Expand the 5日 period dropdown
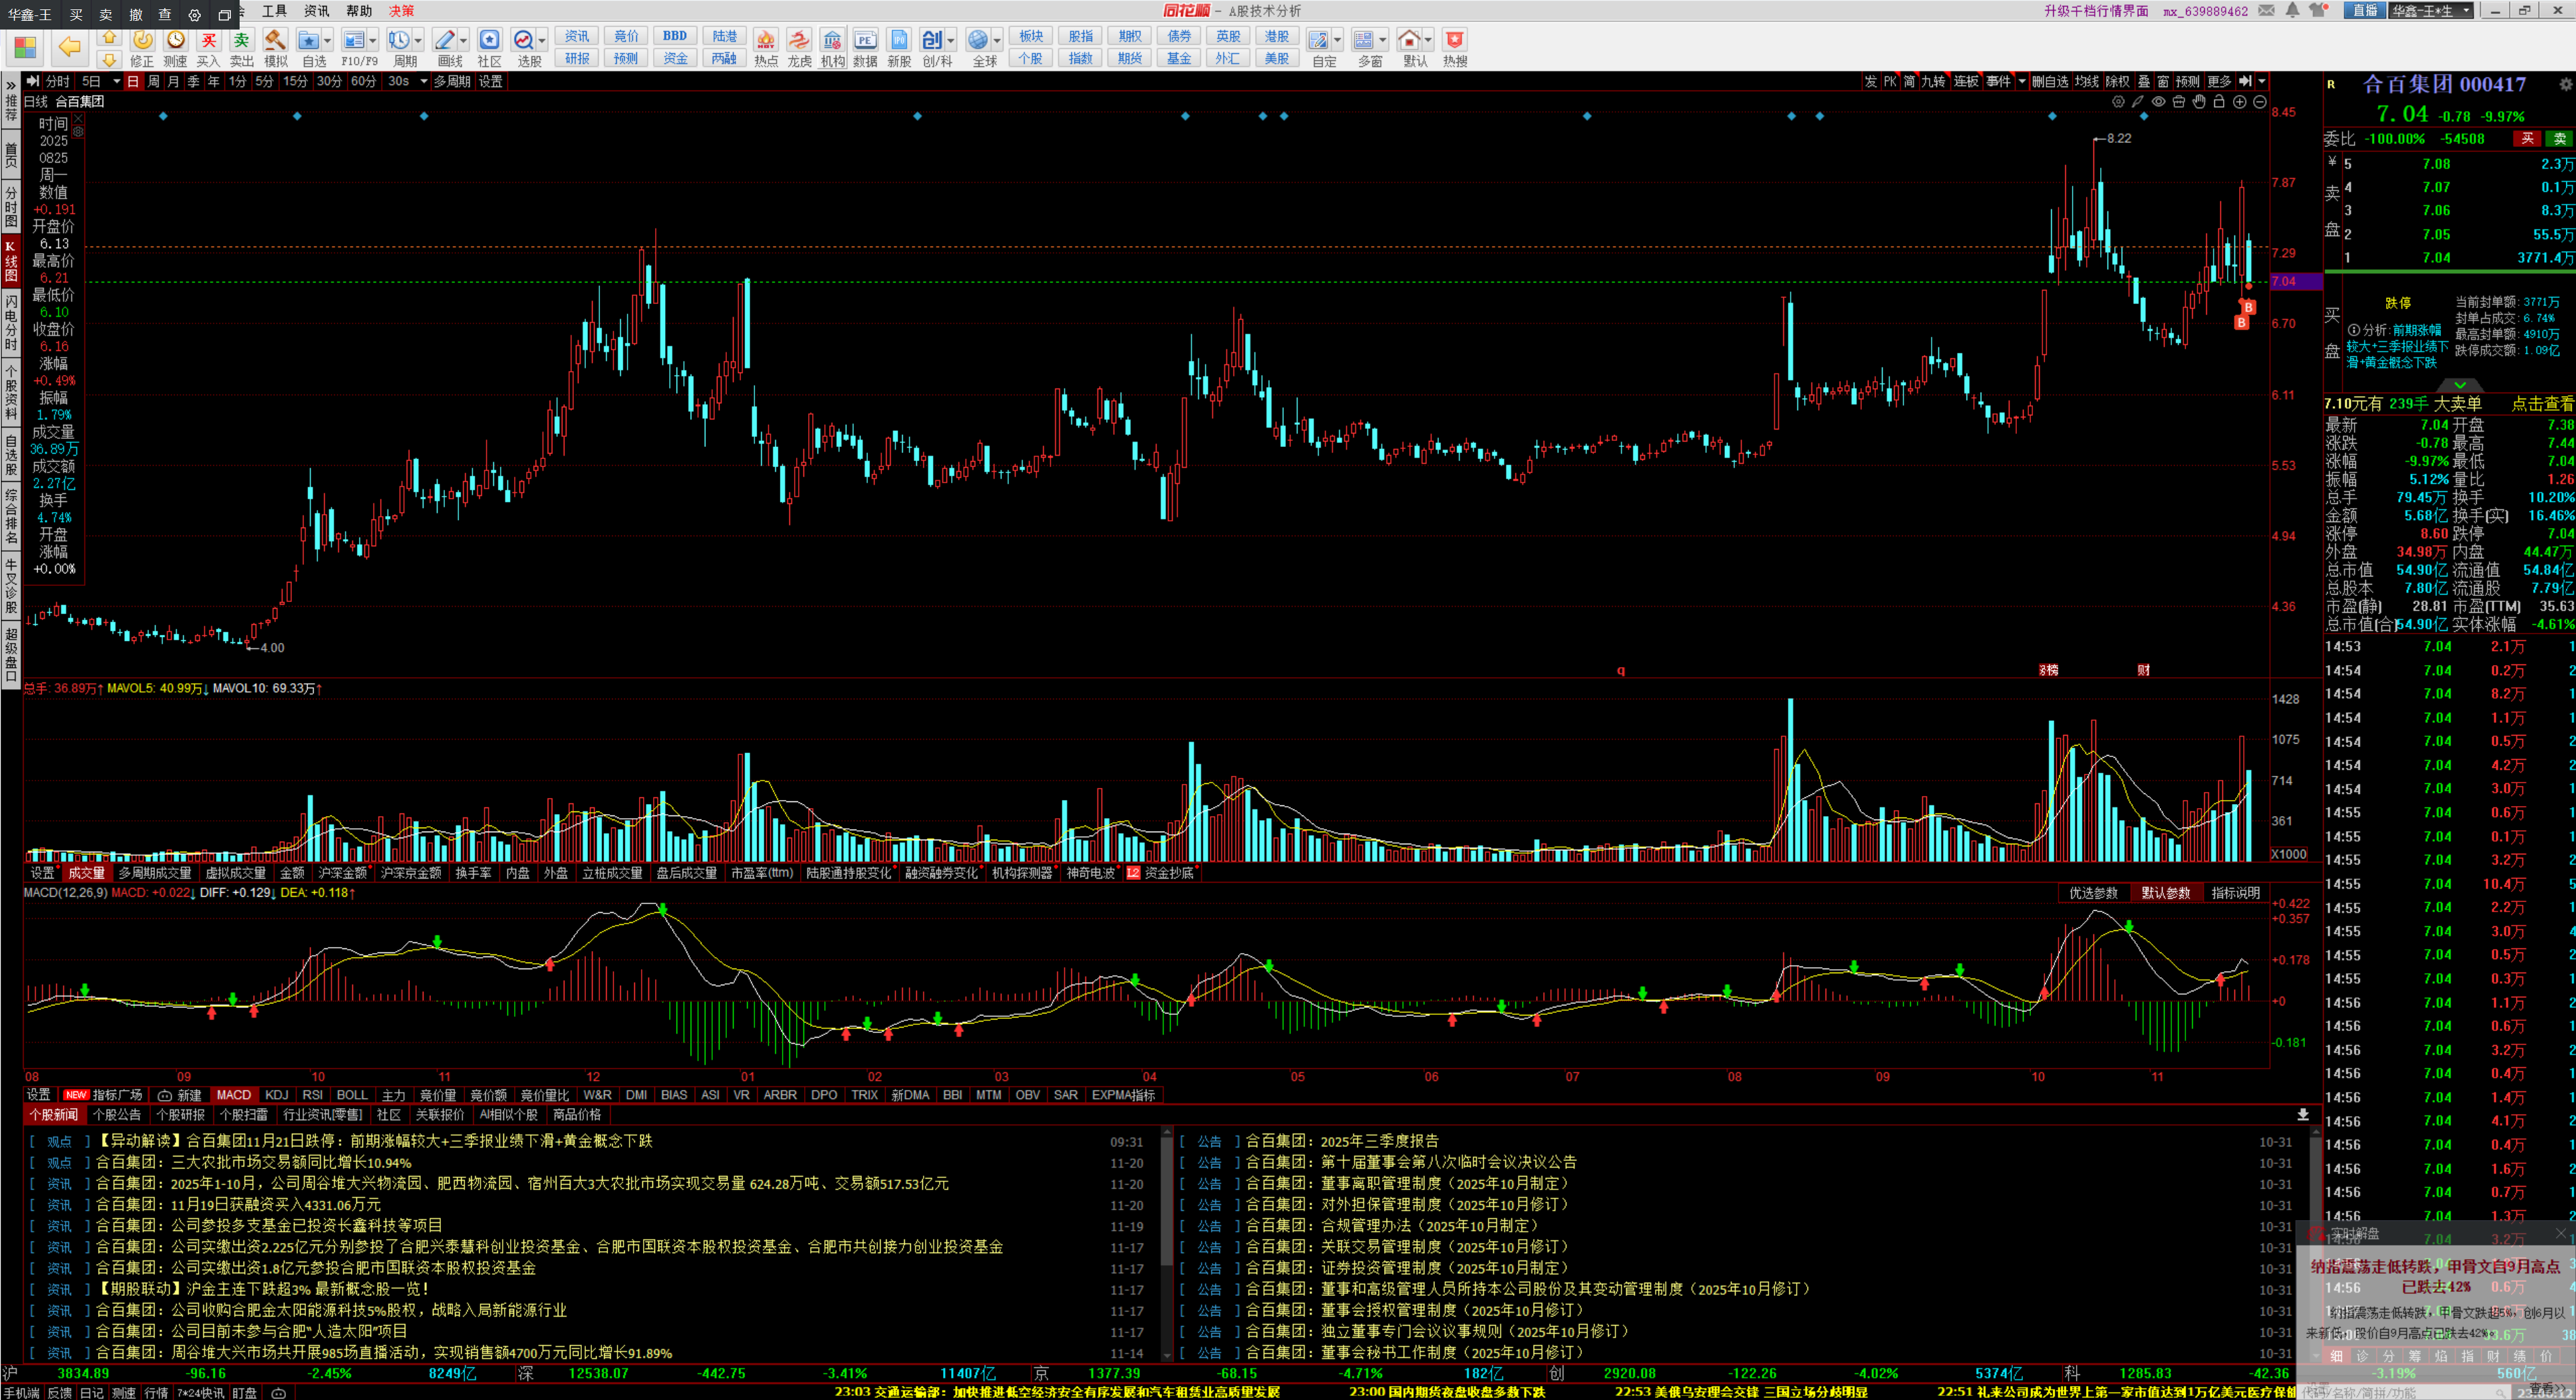 point(116,82)
